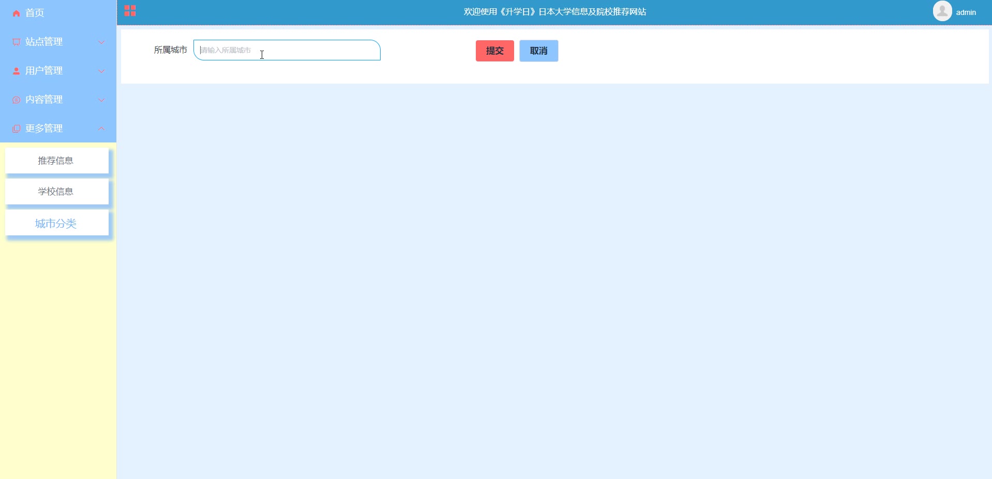Click the red 提交 button

[495, 51]
